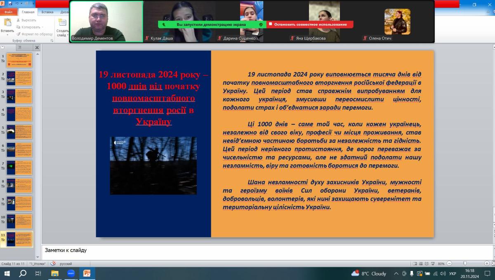Select slide 3 thumbnail
The image size is (495, 280).
[x=19, y=96]
